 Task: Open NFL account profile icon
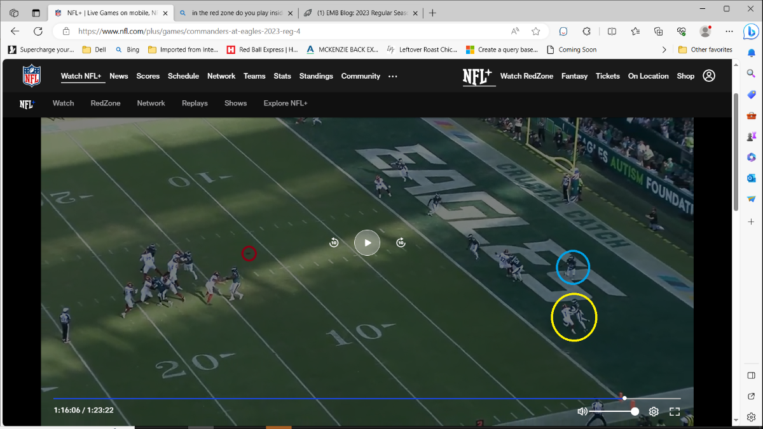(709, 76)
